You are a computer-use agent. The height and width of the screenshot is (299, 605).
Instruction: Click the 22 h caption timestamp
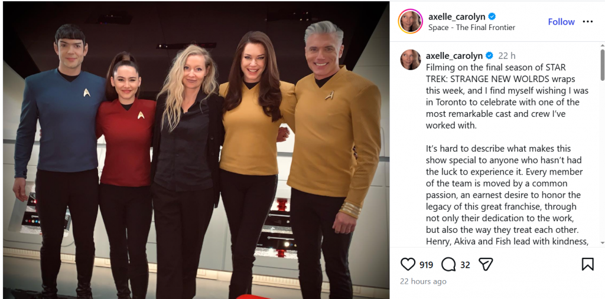[x=507, y=56]
